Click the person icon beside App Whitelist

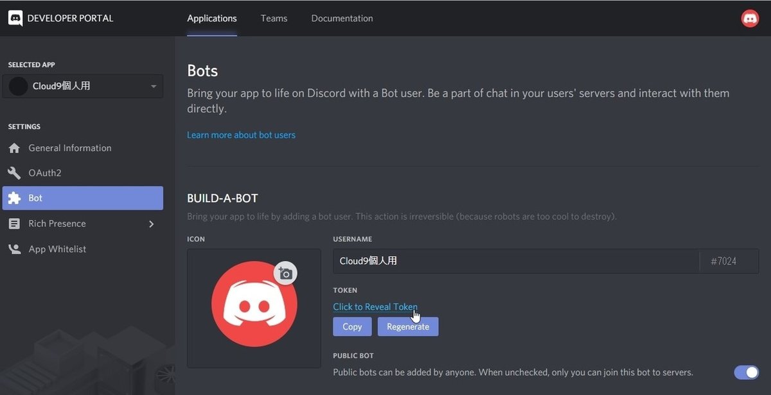coord(14,249)
